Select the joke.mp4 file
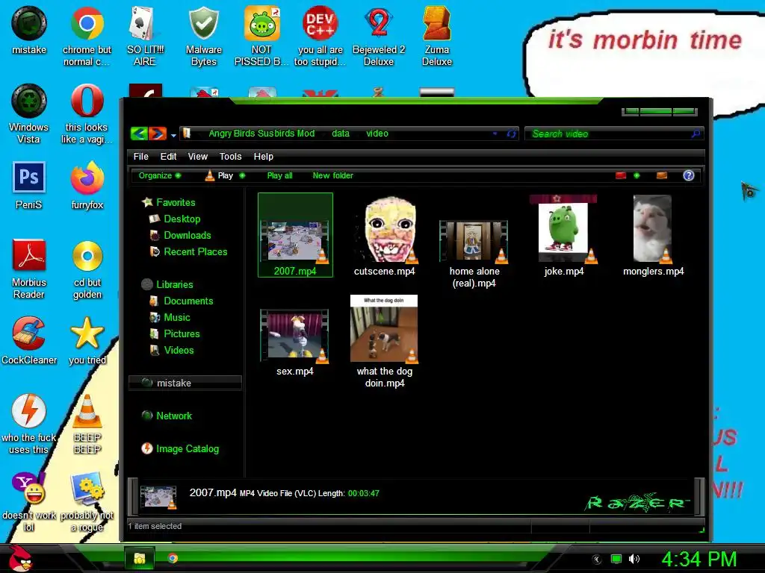Screen dimensions: 765x573 [563, 236]
